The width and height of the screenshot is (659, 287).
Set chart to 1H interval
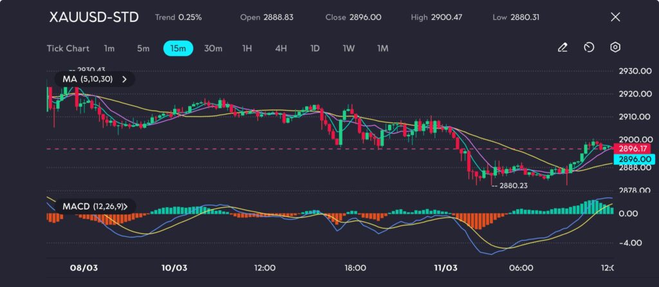247,48
